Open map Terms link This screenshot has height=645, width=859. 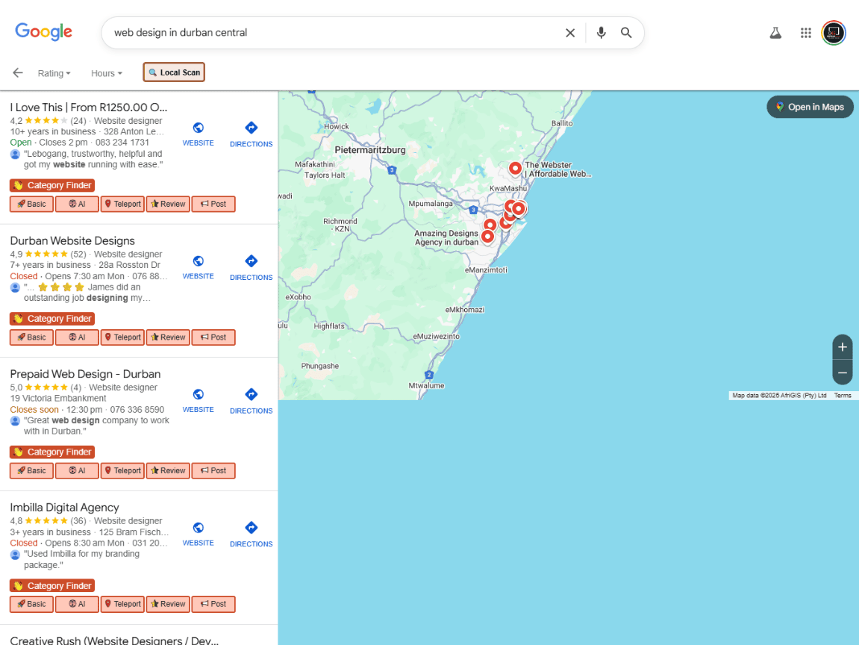pyautogui.click(x=843, y=395)
